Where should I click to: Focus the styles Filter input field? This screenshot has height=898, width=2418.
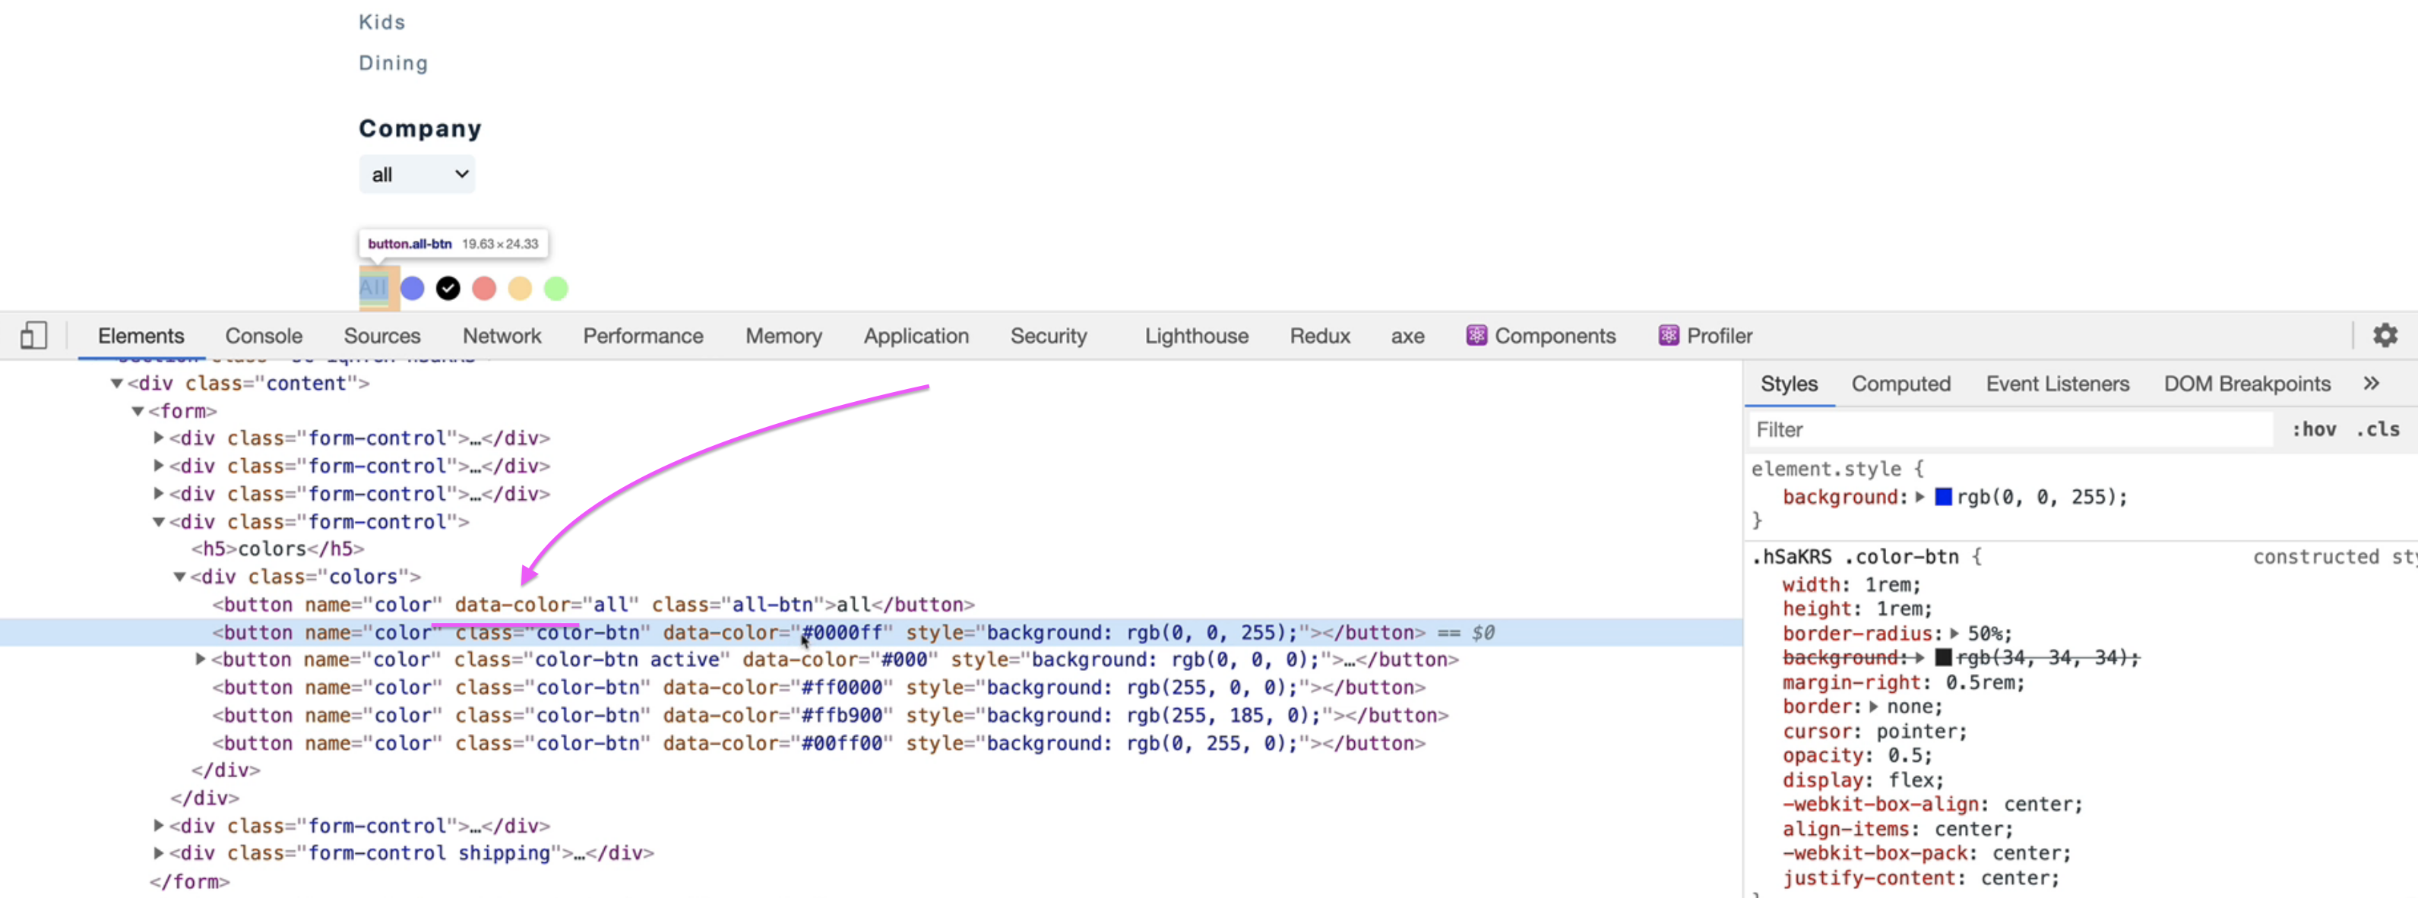click(2008, 430)
